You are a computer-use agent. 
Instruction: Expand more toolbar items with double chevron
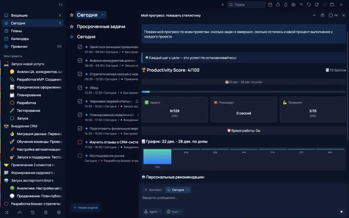[x=341, y=5]
